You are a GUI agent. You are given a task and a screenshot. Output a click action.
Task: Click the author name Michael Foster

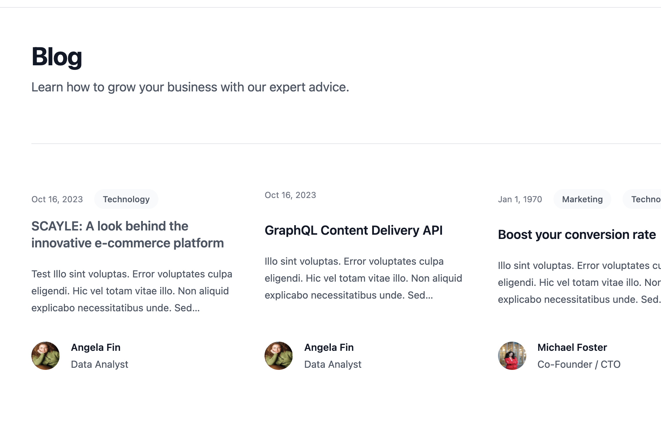[572, 348]
